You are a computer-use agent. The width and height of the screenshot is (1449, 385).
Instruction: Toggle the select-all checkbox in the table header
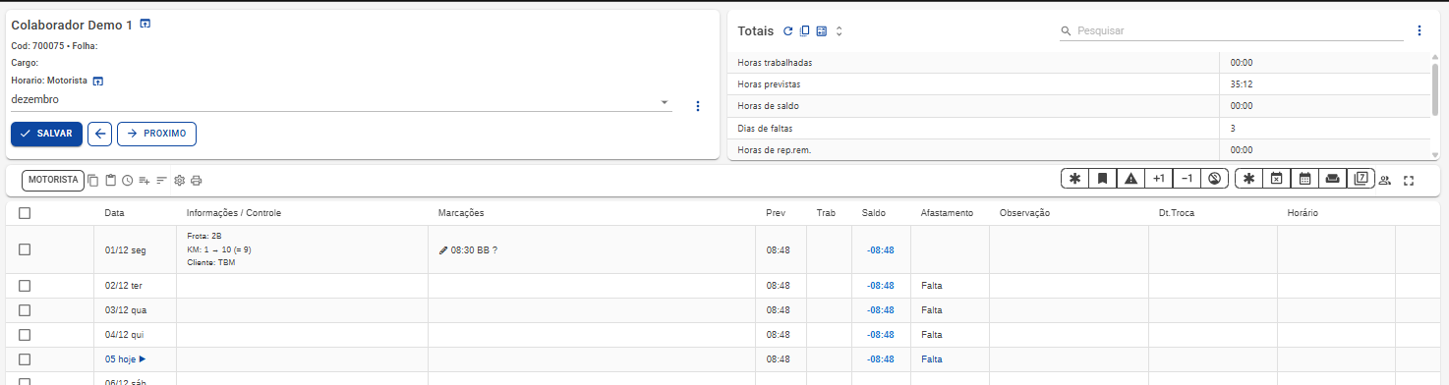25,213
